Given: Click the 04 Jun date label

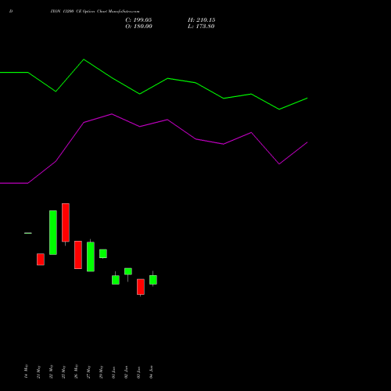Looking at the screenshot, I should tap(151, 372).
